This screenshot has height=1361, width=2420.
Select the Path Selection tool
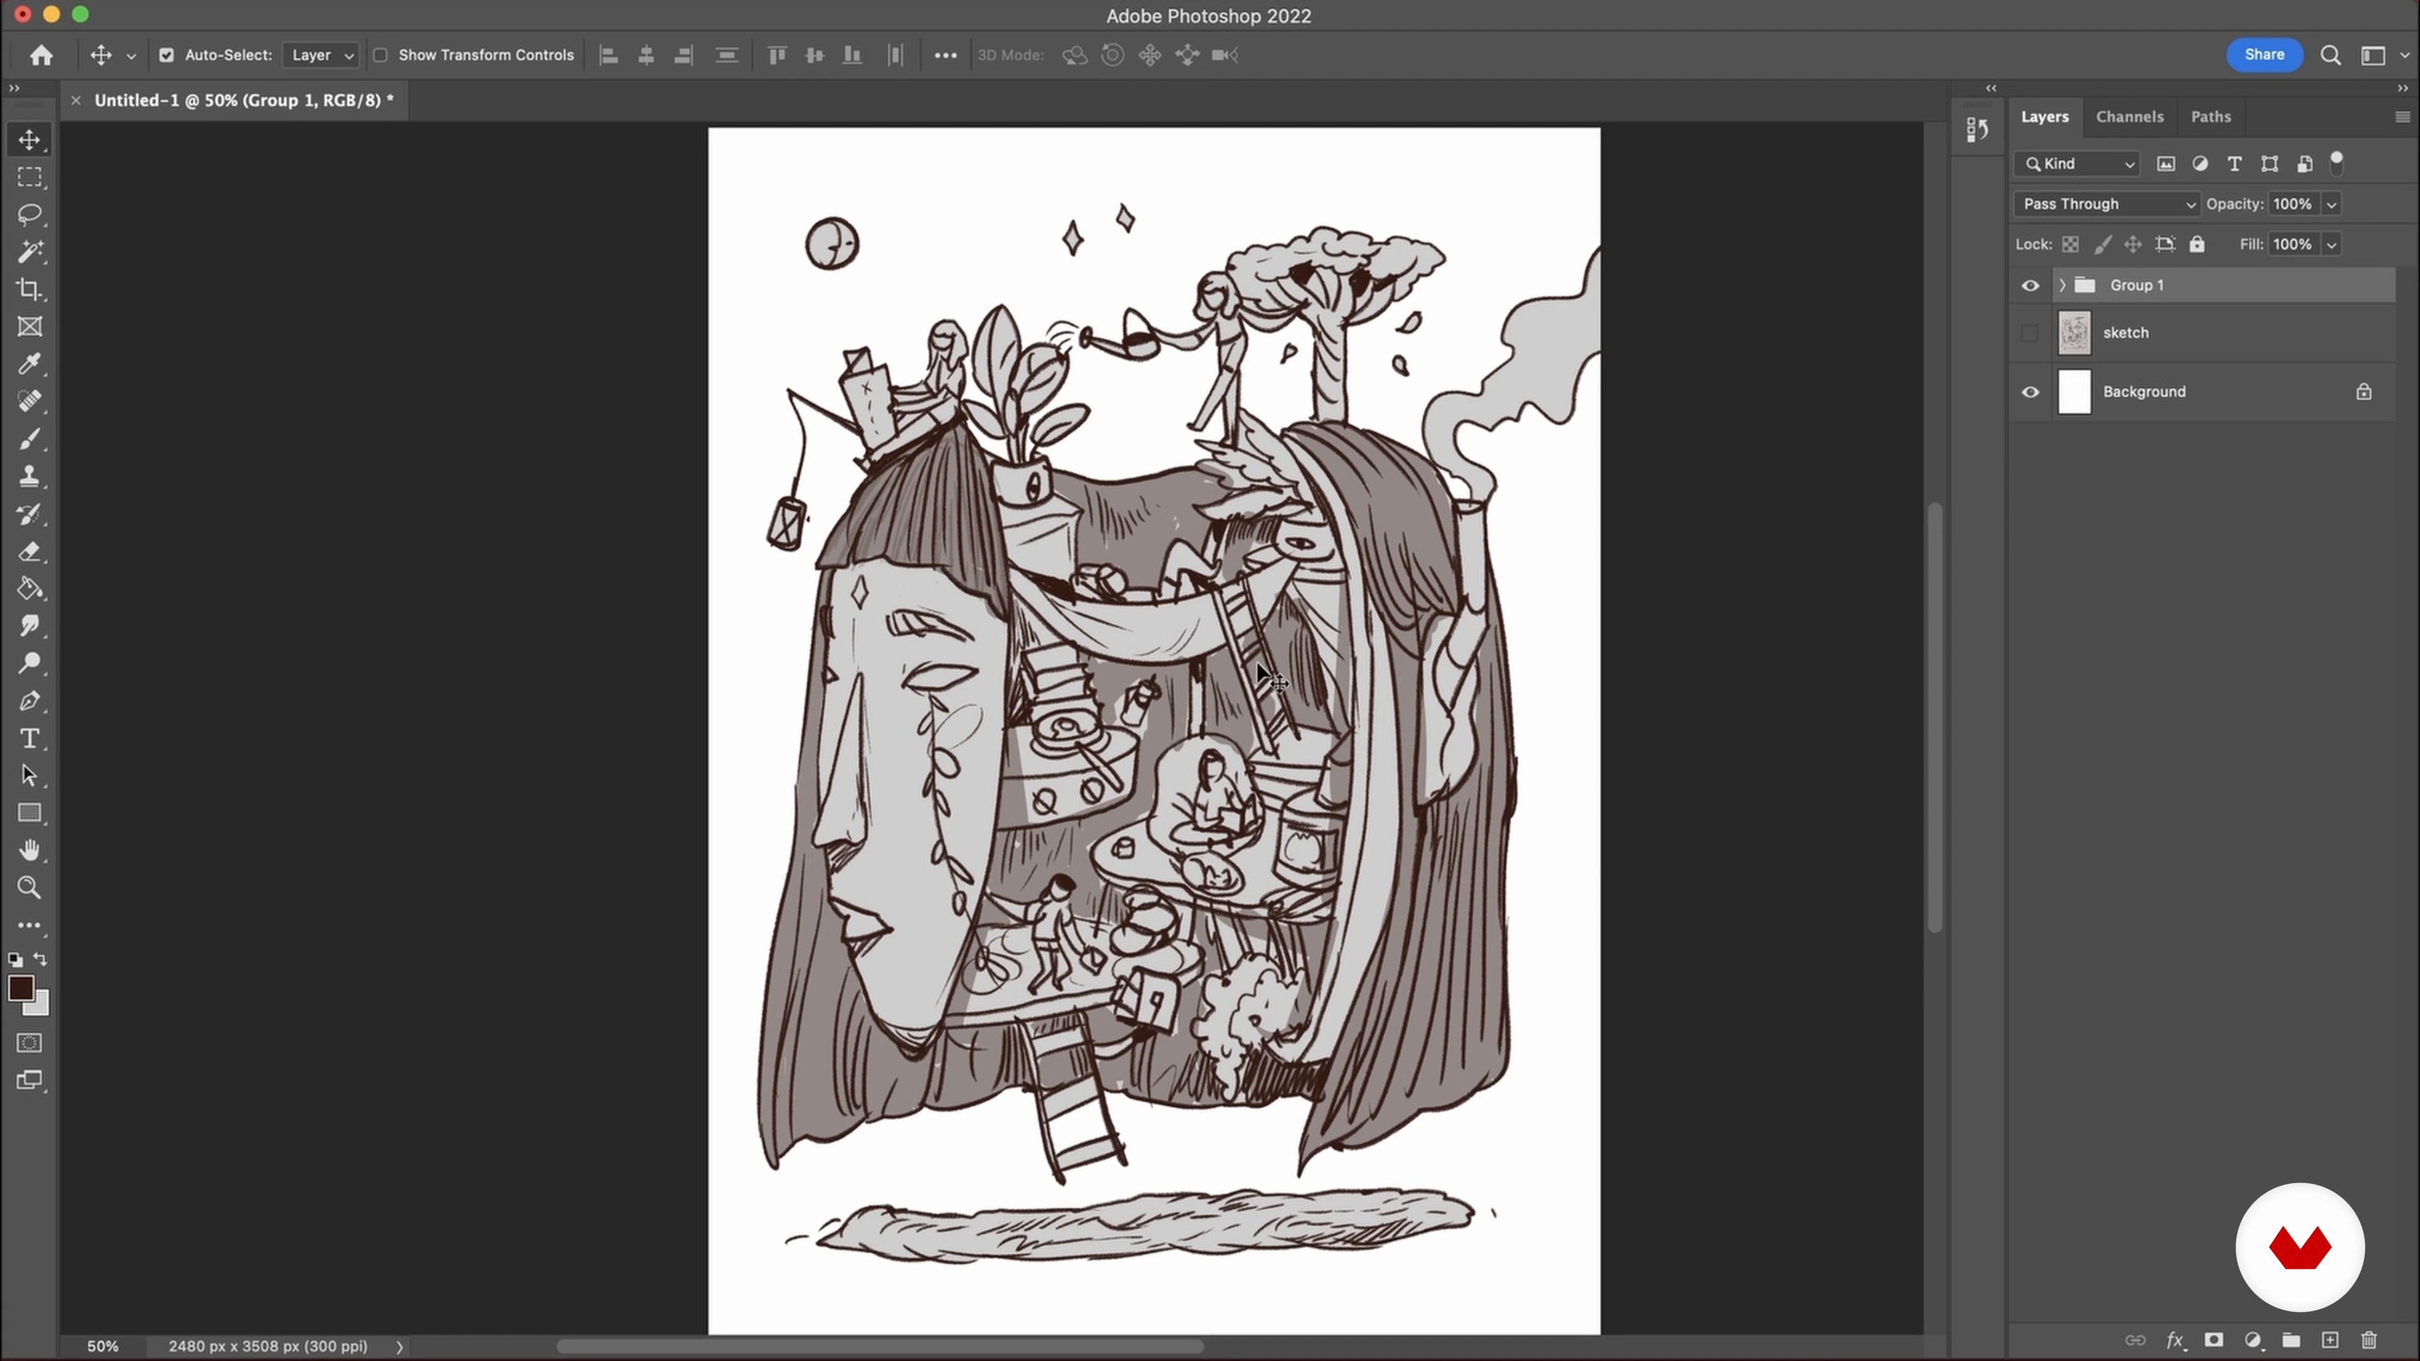point(29,776)
